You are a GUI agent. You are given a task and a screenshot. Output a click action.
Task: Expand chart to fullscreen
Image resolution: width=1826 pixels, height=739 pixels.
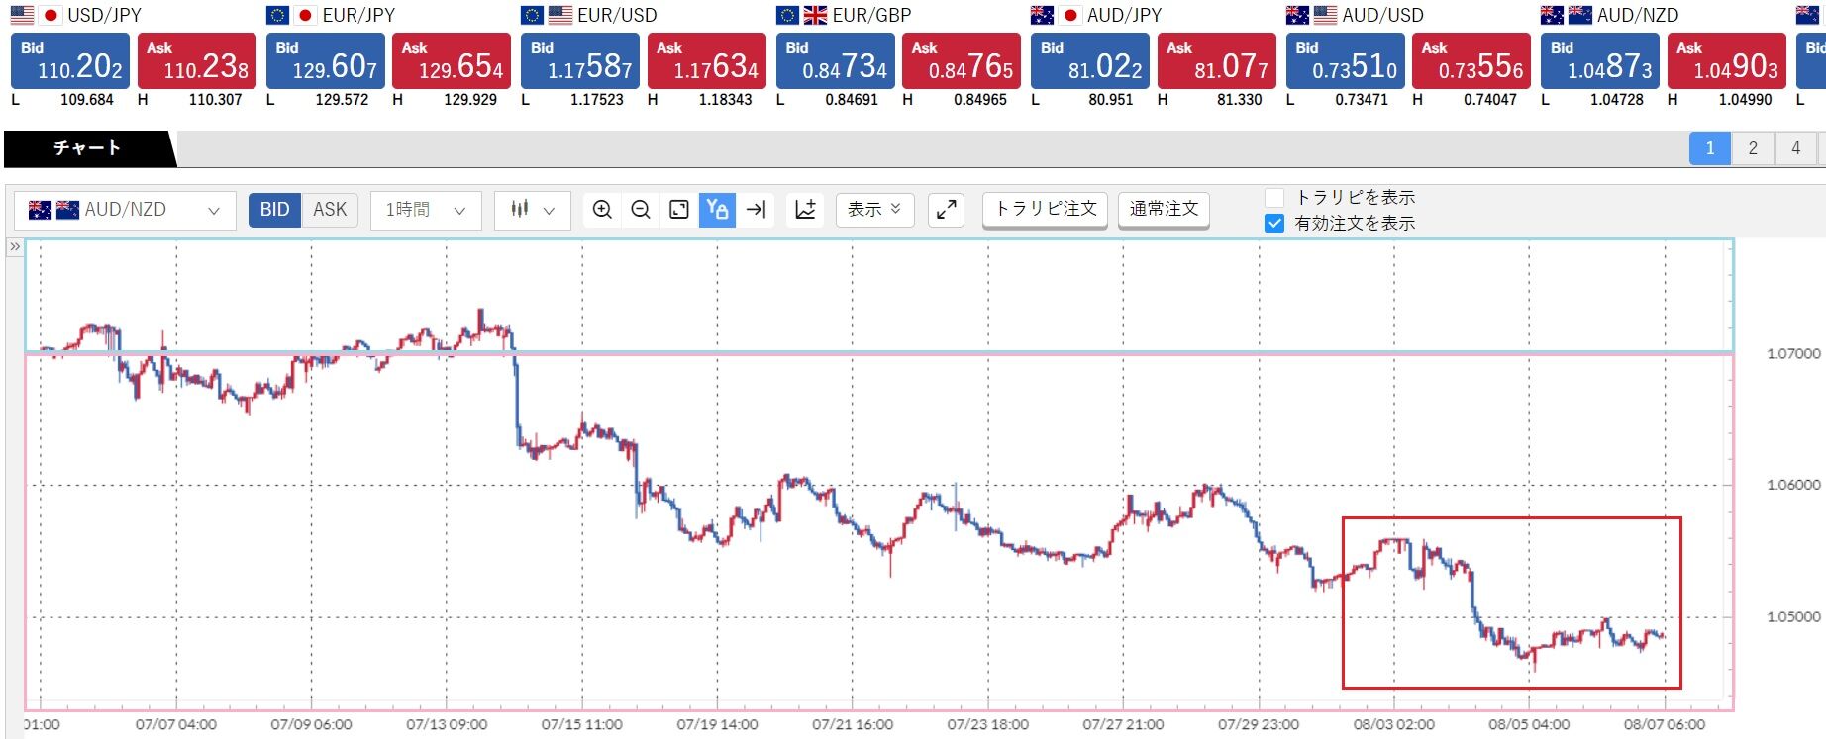[x=947, y=210]
